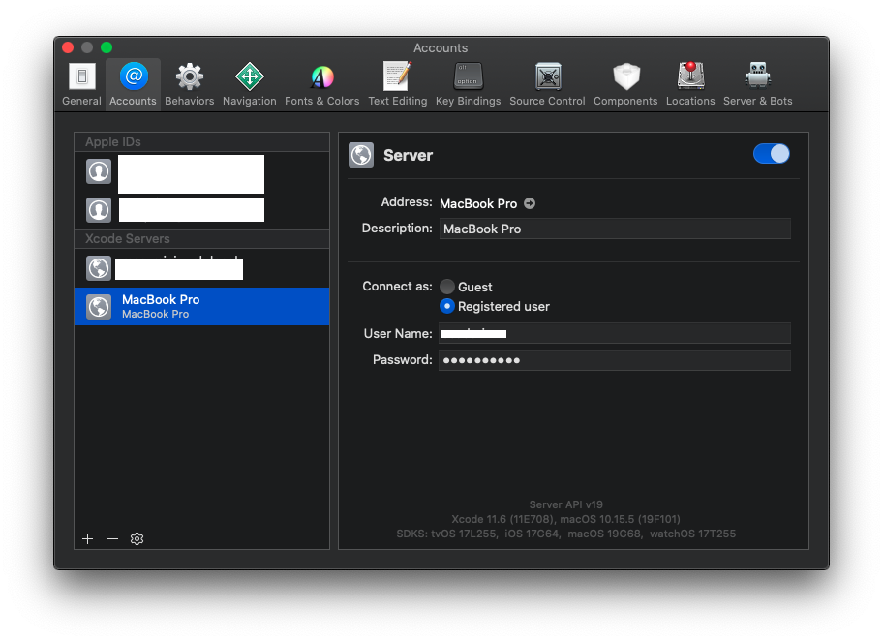
Task: Open Server & Bots preferences
Action: click(757, 84)
